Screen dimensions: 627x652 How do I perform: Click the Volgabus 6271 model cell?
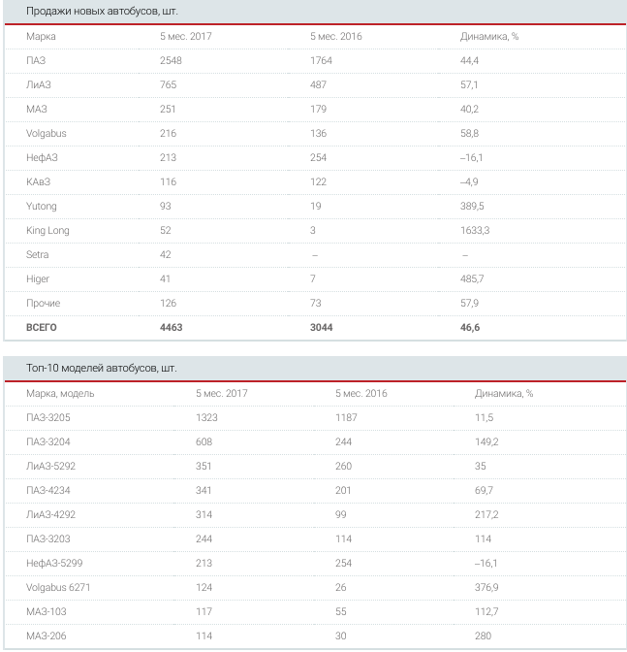pyautogui.click(x=60, y=588)
